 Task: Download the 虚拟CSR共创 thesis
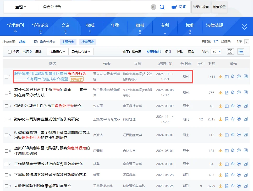tap(221, 151)
